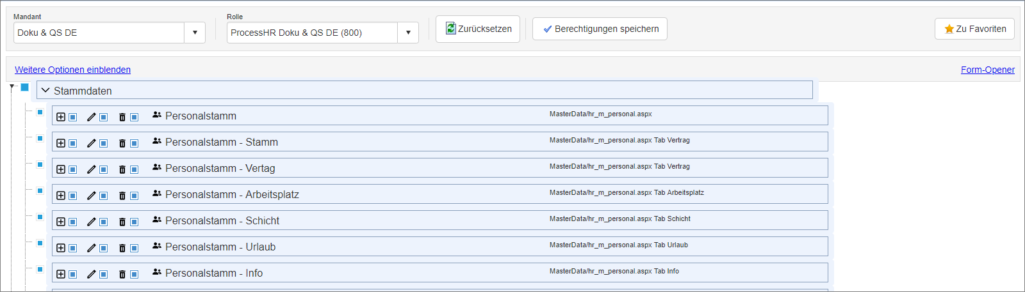Select the Personalstamm - Info label
The image size is (1025, 292).
pyautogui.click(x=214, y=273)
